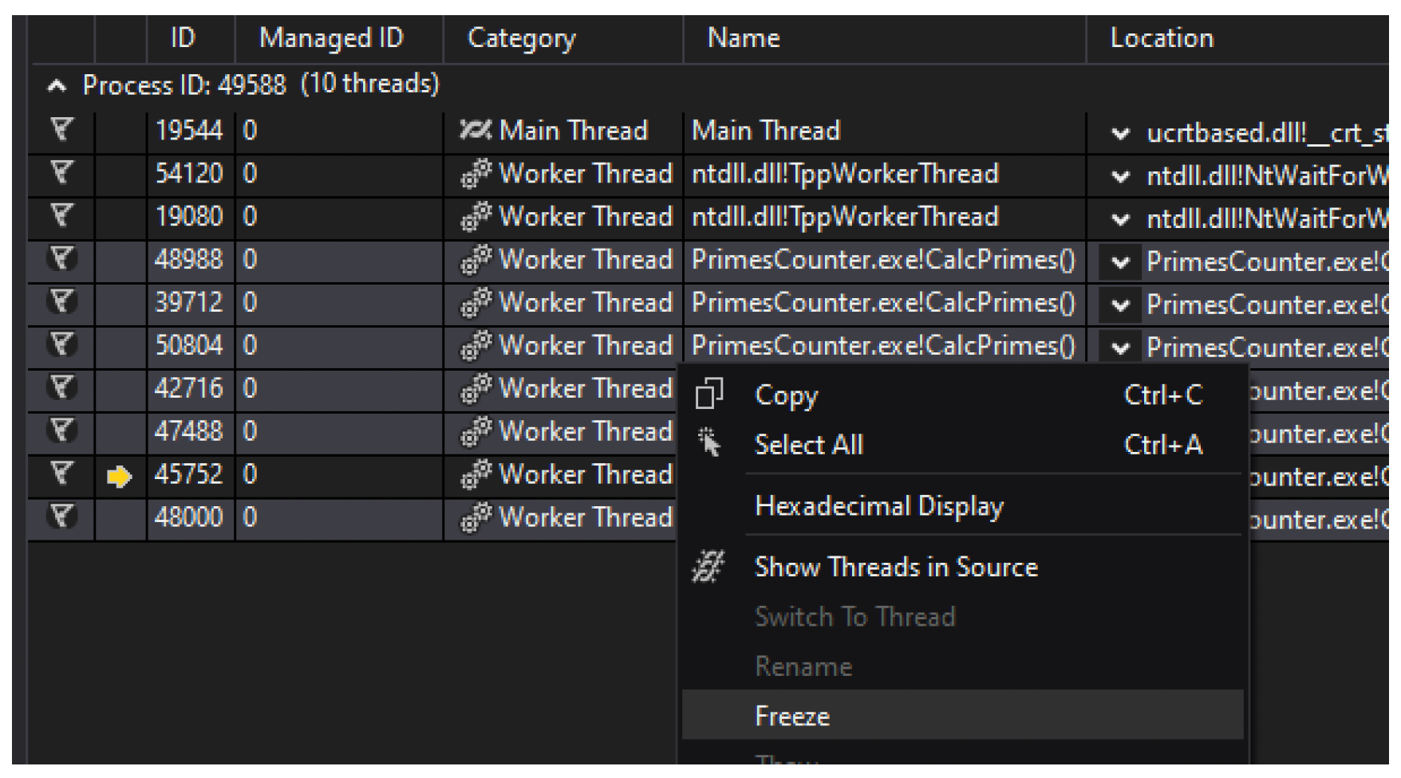Toggle the flag for thread 45752
Viewport: 1401px width, 778px height.
tap(61, 474)
